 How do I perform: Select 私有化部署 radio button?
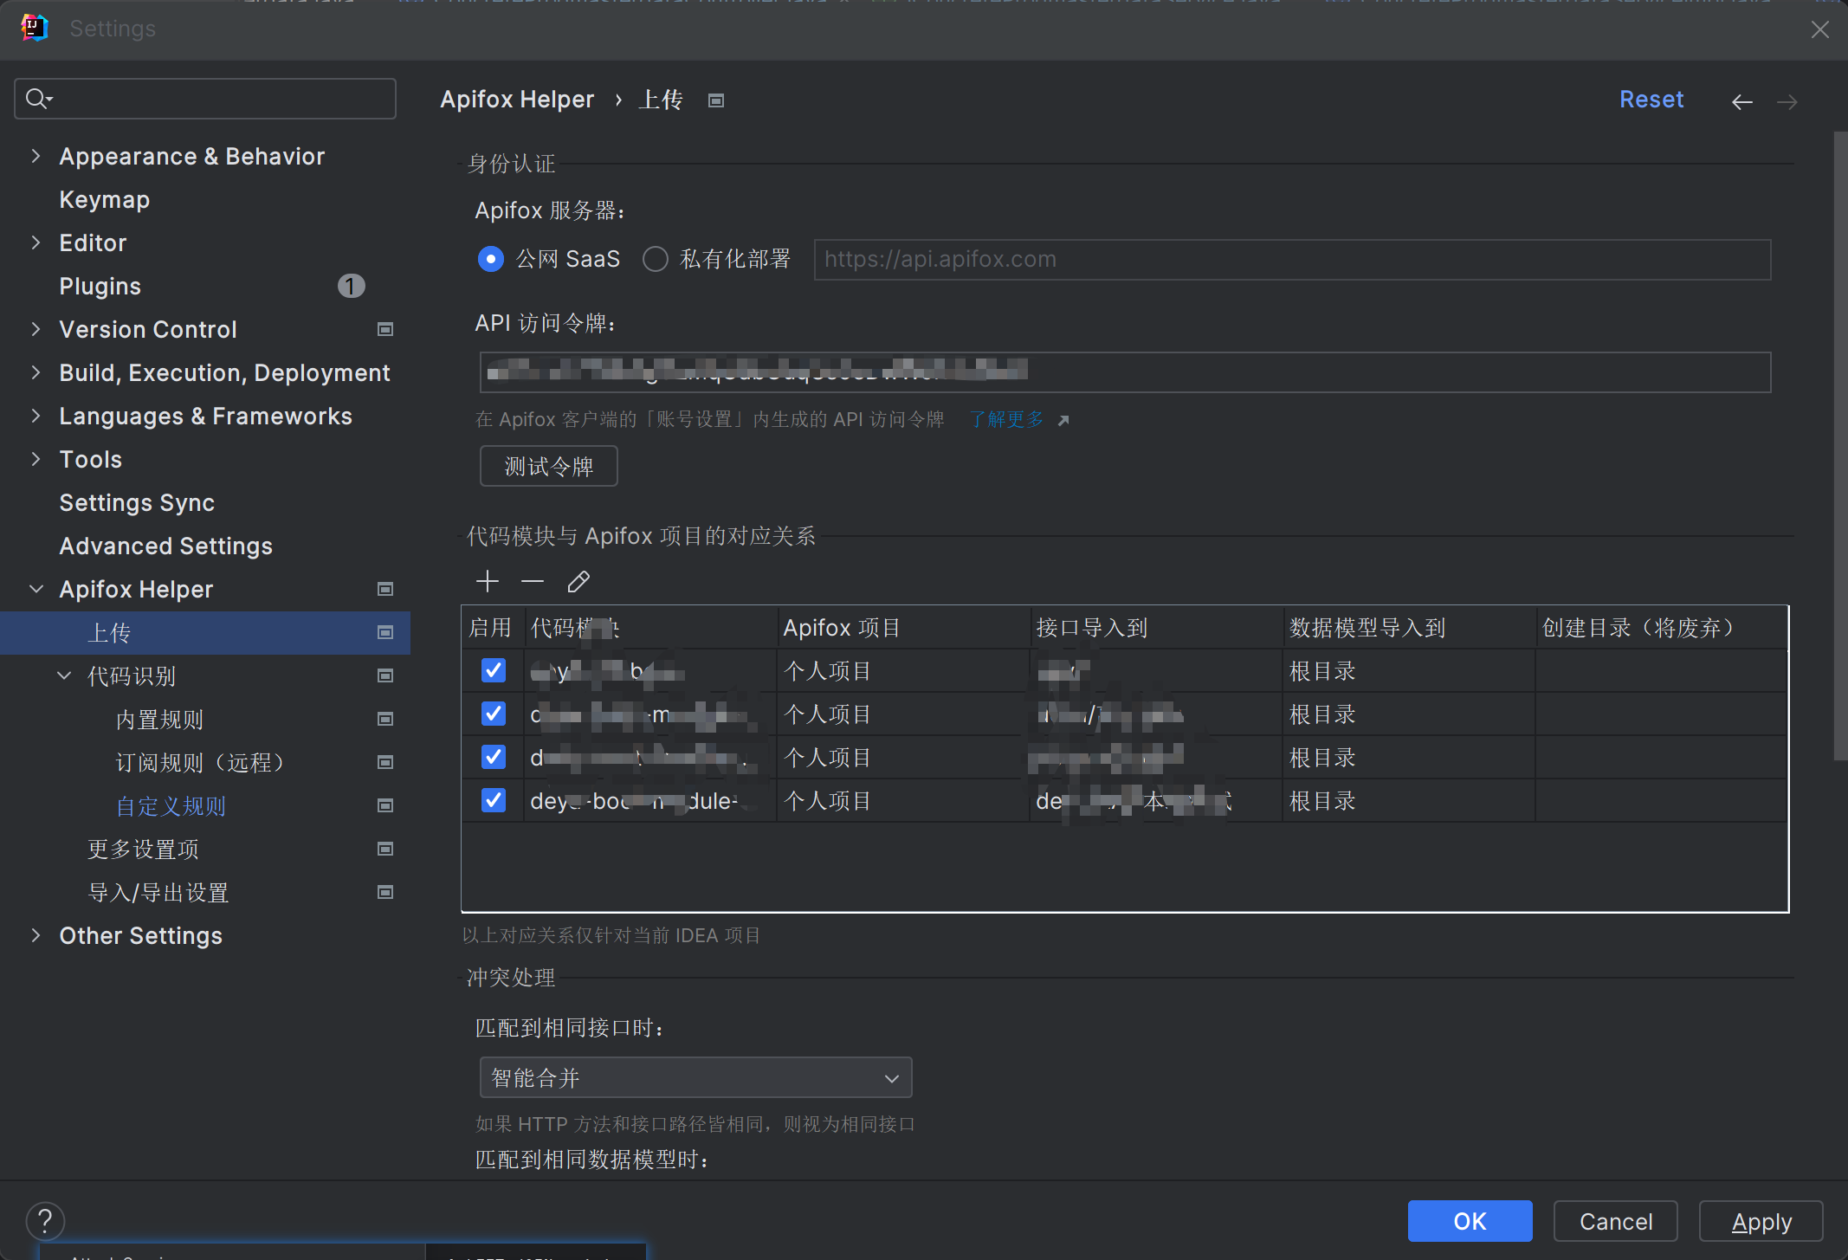pos(656,259)
